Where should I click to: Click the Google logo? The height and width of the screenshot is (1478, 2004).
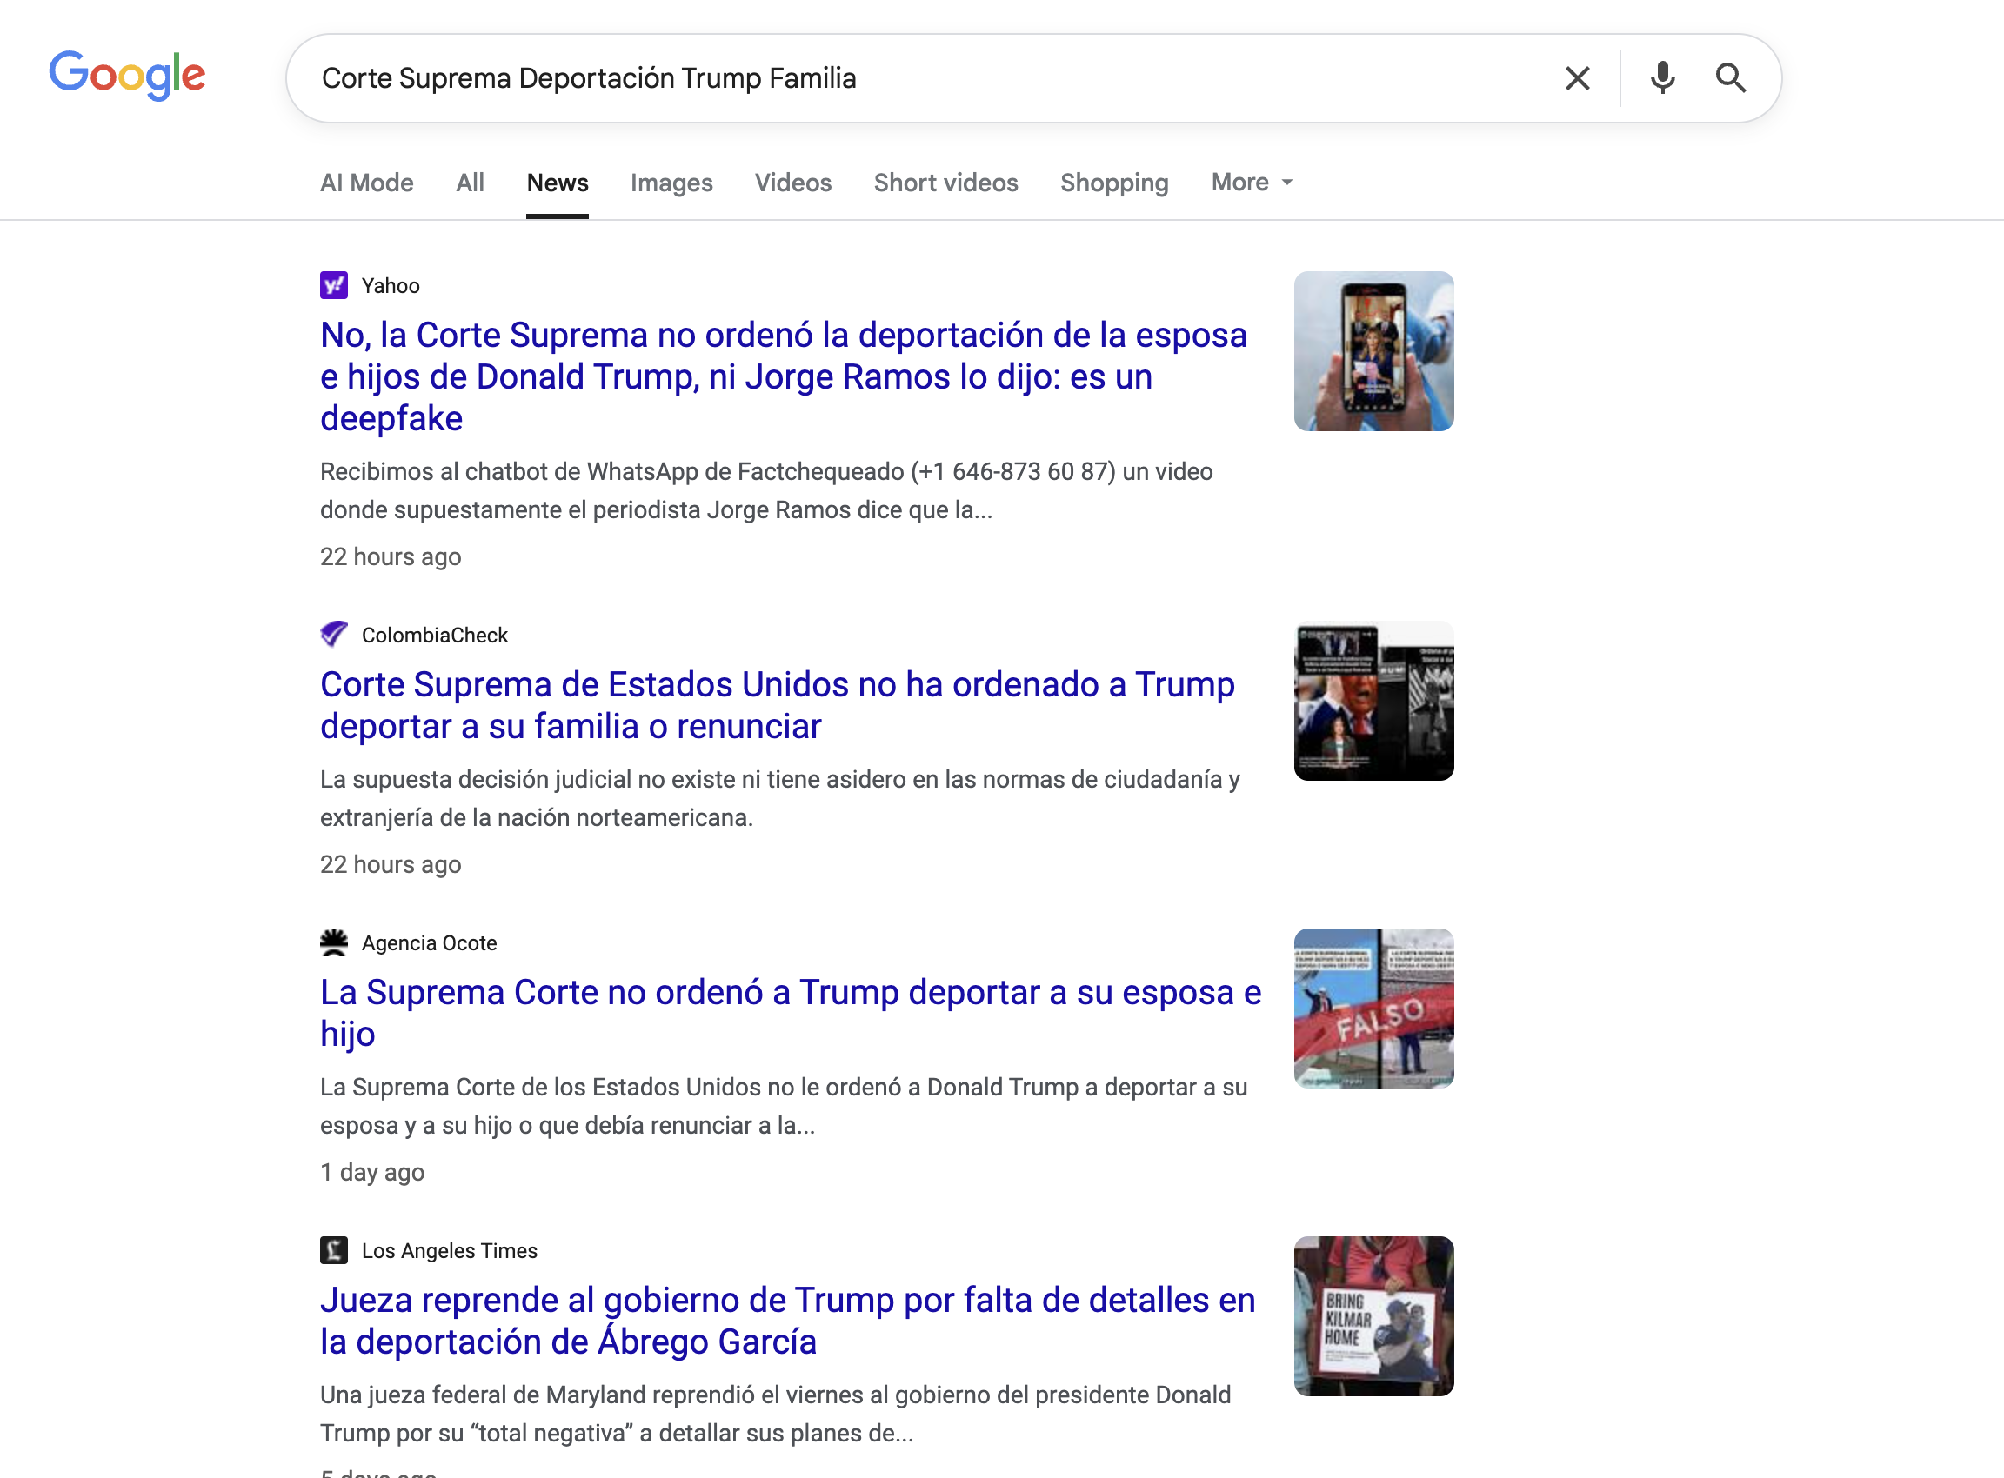click(x=127, y=76)
